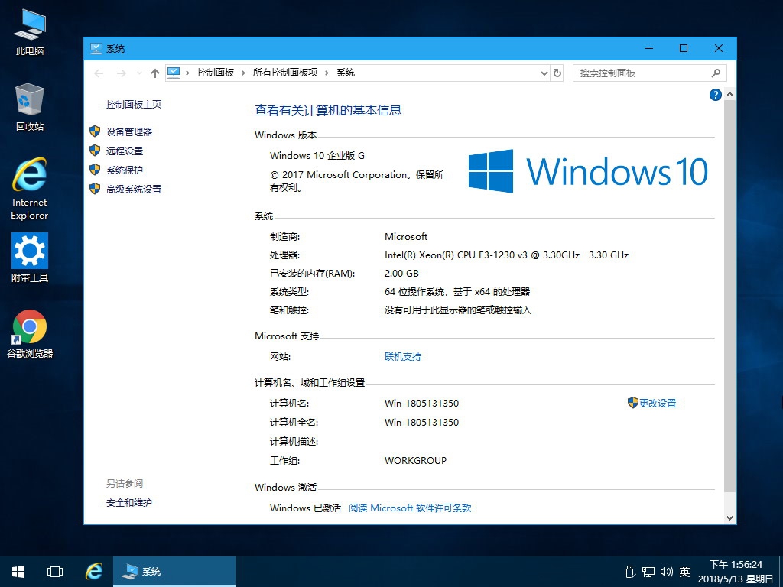Screen dimensions: 783x587
Task: Select WORKGROUP value text
Action: [x=415, y=461]
